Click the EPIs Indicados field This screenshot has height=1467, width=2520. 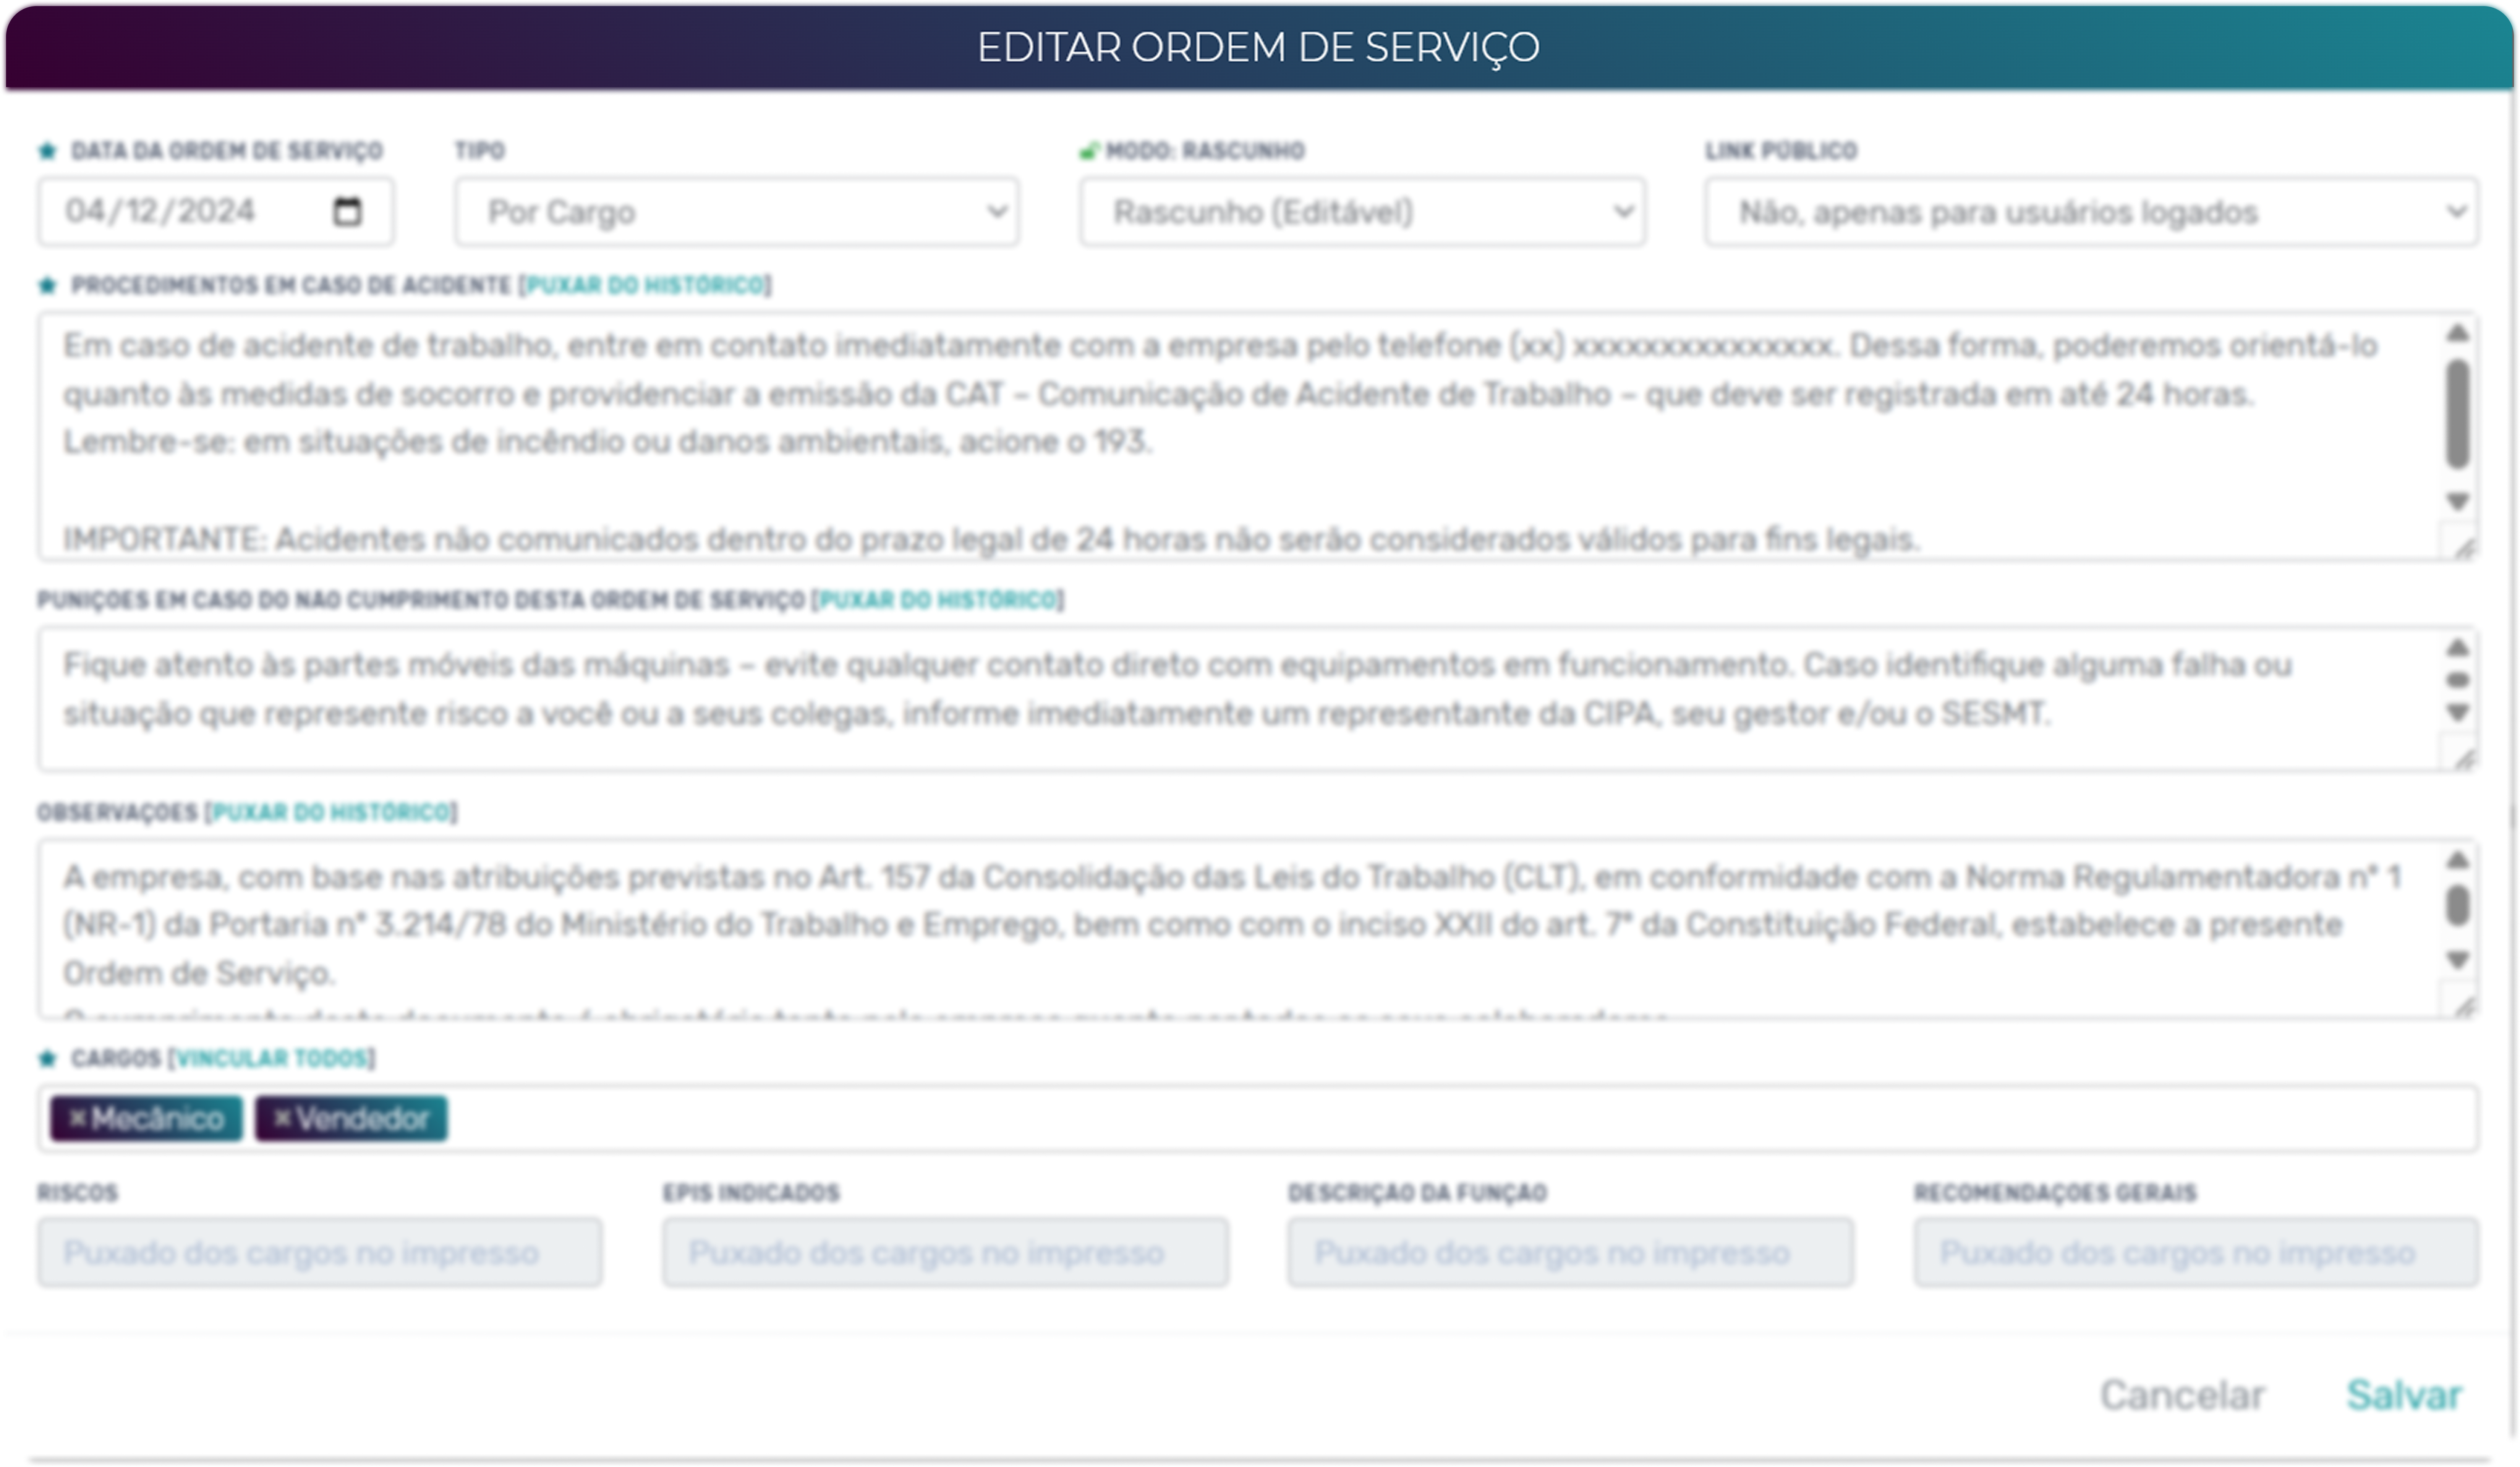pyautogui.click(x=945, y=1252)
